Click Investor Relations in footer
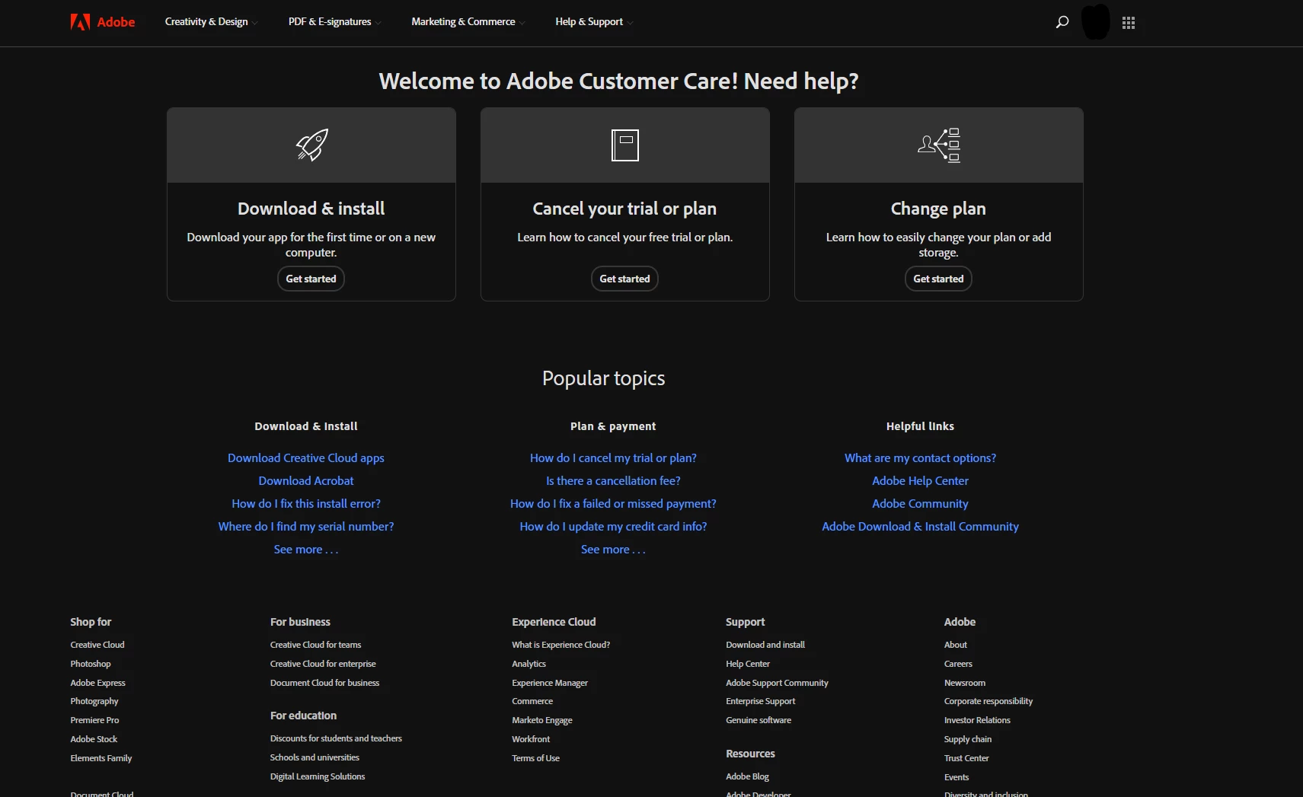This screenshot has width=1303, height=797. pyautogui.click(x=977, y=720)
